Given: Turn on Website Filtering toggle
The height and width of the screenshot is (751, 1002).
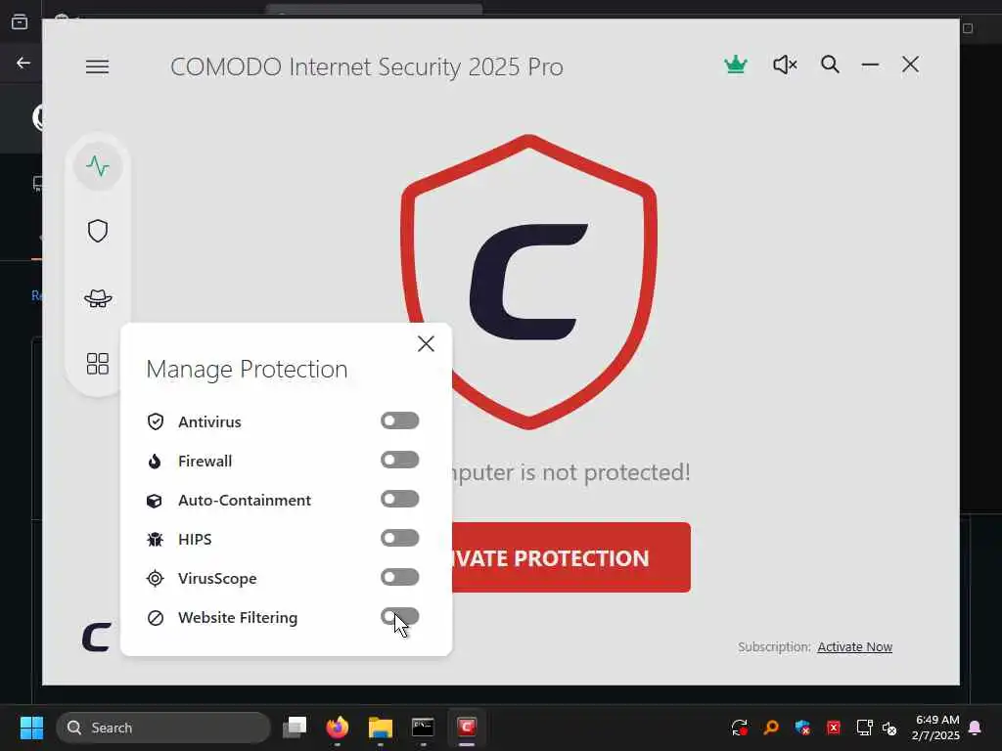Looking at the screenshot, I should (400, 616).
